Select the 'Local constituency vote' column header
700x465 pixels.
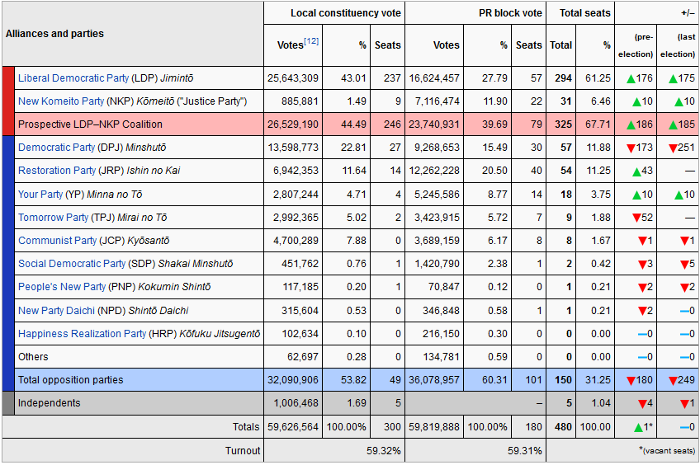334,13
